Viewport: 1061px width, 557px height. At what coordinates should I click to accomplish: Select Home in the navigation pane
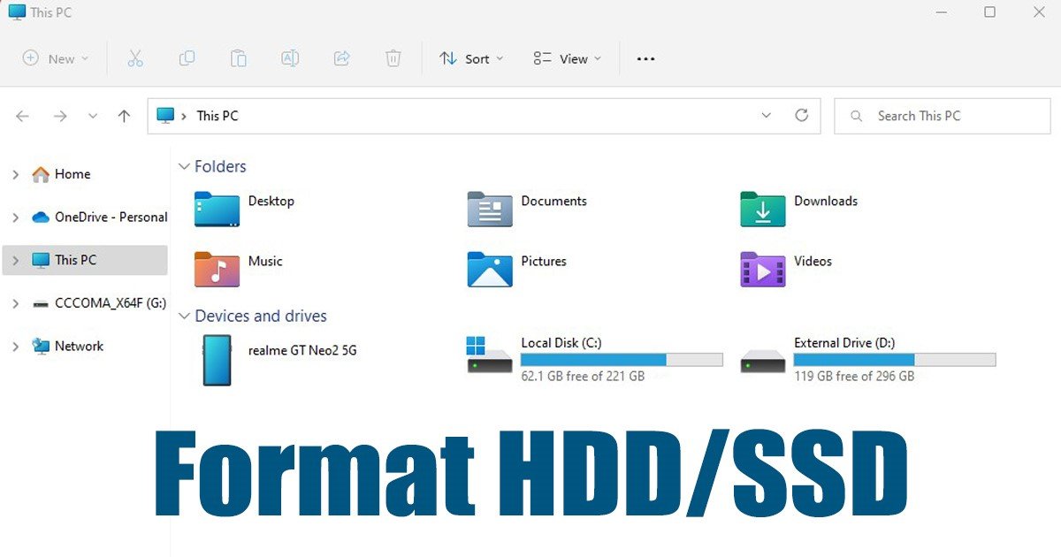tap(72, 174)
